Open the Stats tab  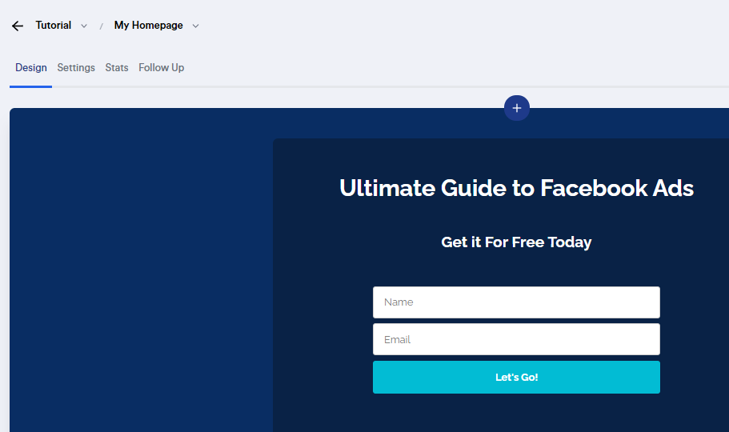click(117, 68)
